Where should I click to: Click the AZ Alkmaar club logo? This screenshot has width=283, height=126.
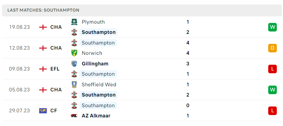[x=74, y=116]
